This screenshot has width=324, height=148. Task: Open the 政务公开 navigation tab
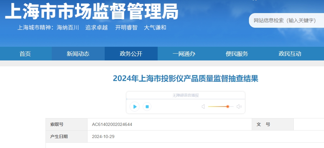131,54
